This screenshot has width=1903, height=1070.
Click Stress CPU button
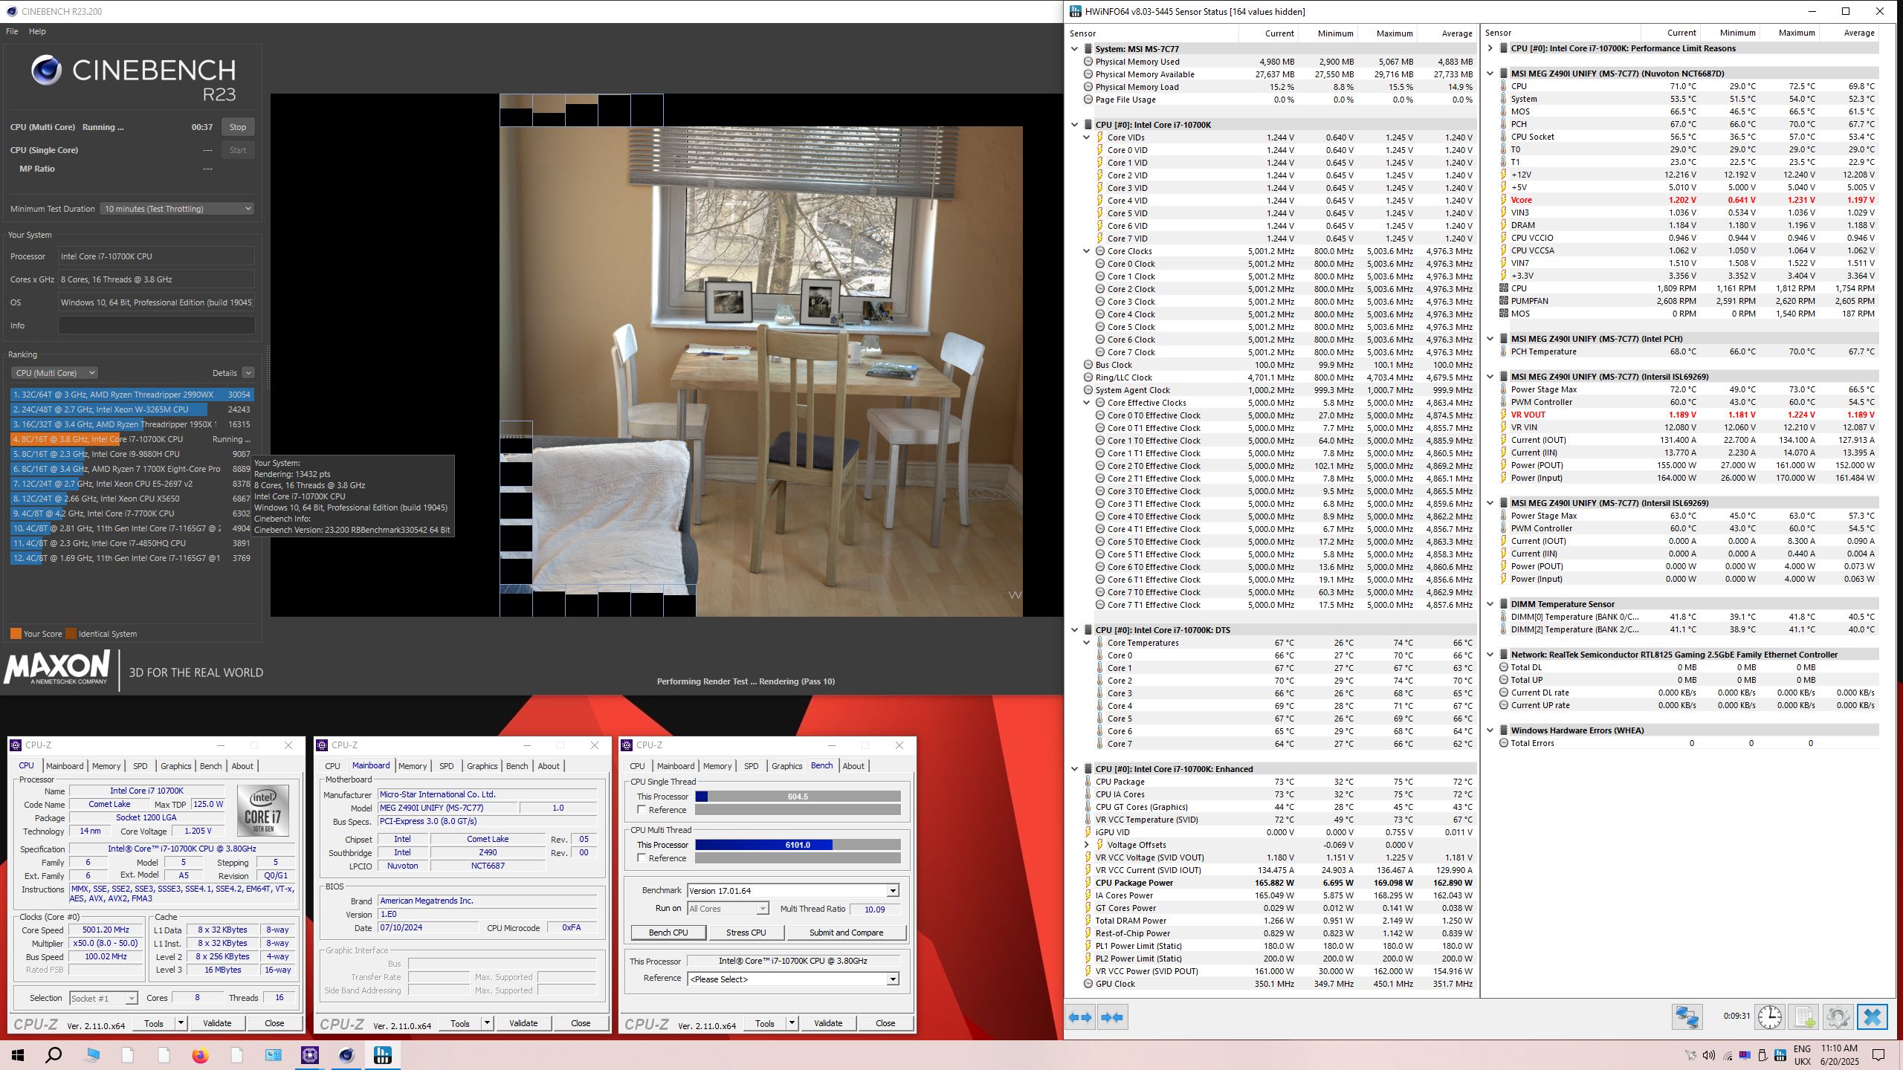(746, 933)
